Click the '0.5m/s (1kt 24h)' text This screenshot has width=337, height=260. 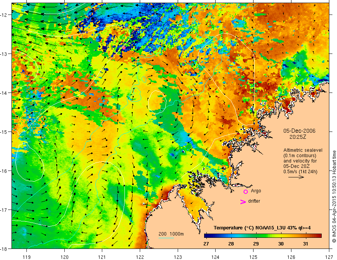(300, 172)
